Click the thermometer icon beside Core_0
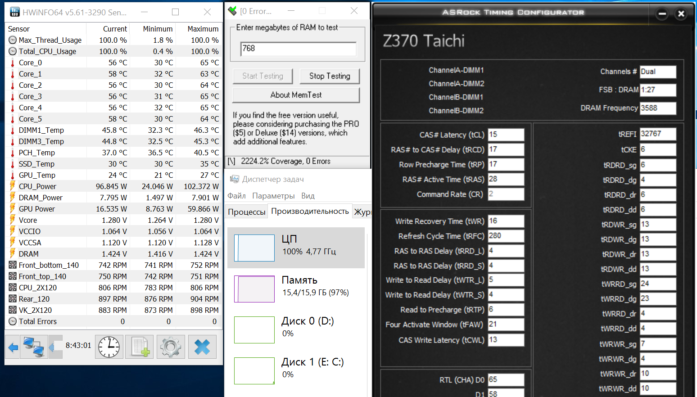 (x=13, y=63)
